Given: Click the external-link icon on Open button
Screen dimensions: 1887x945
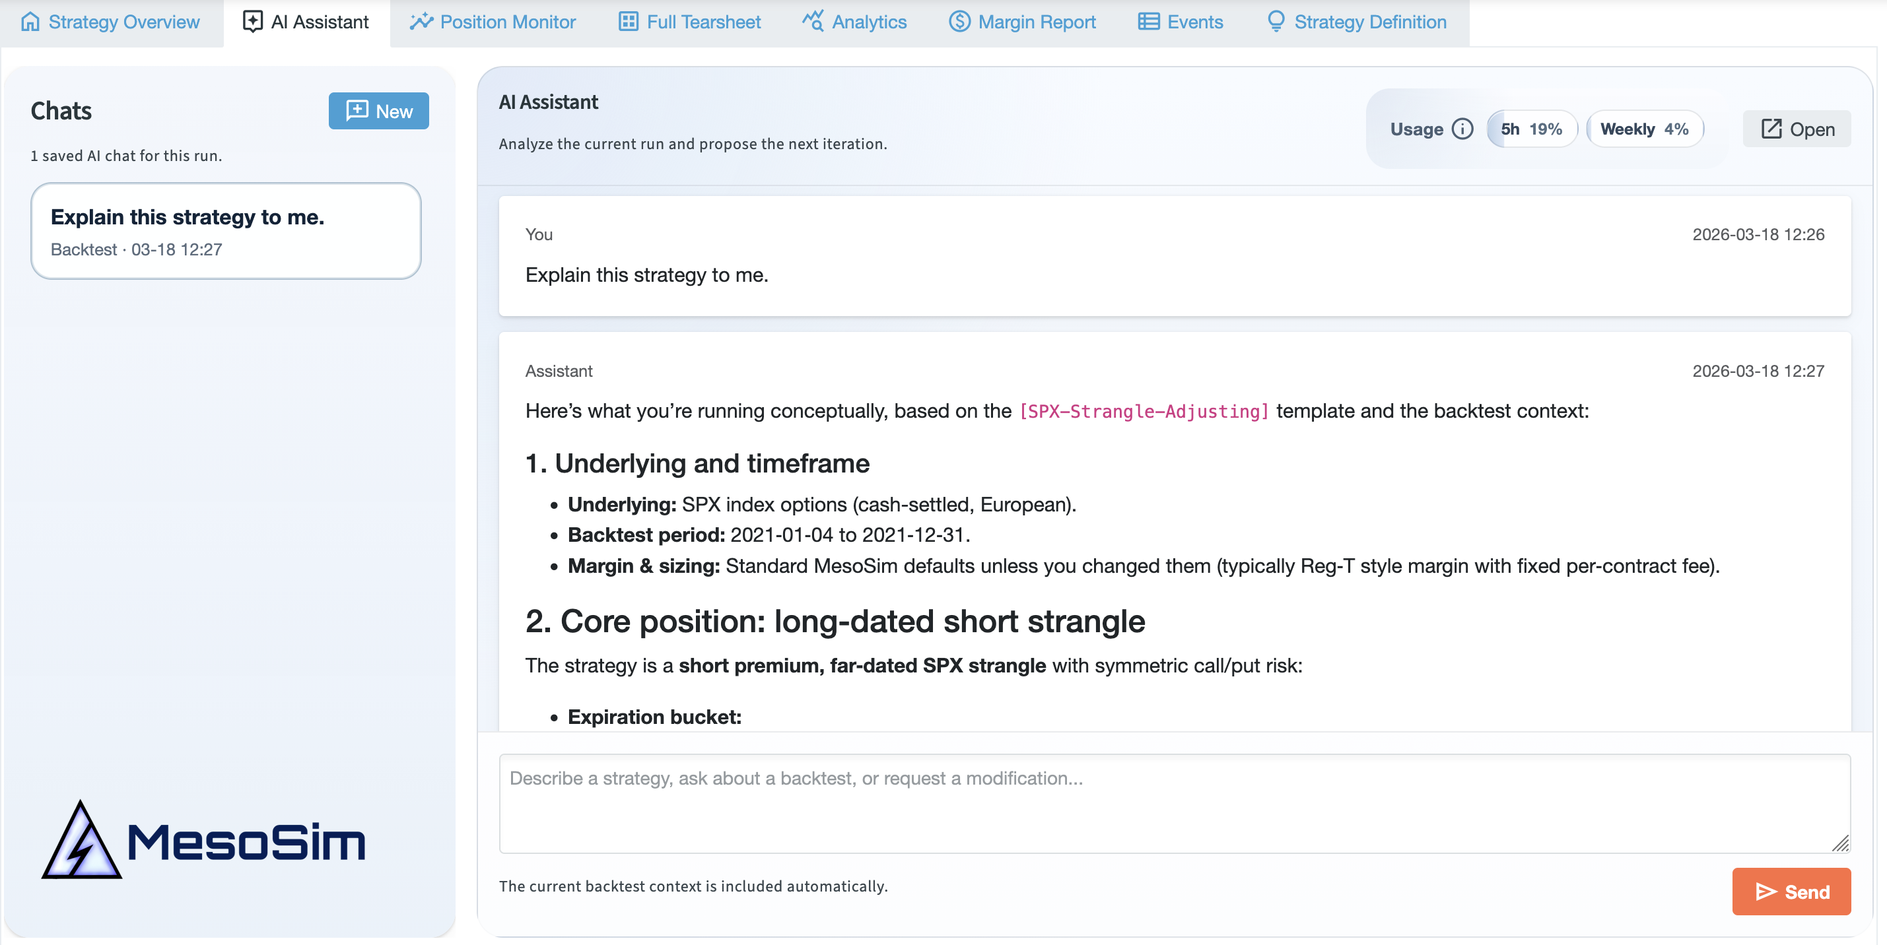Looking at the screenshot, I should tap(1772, 129).
